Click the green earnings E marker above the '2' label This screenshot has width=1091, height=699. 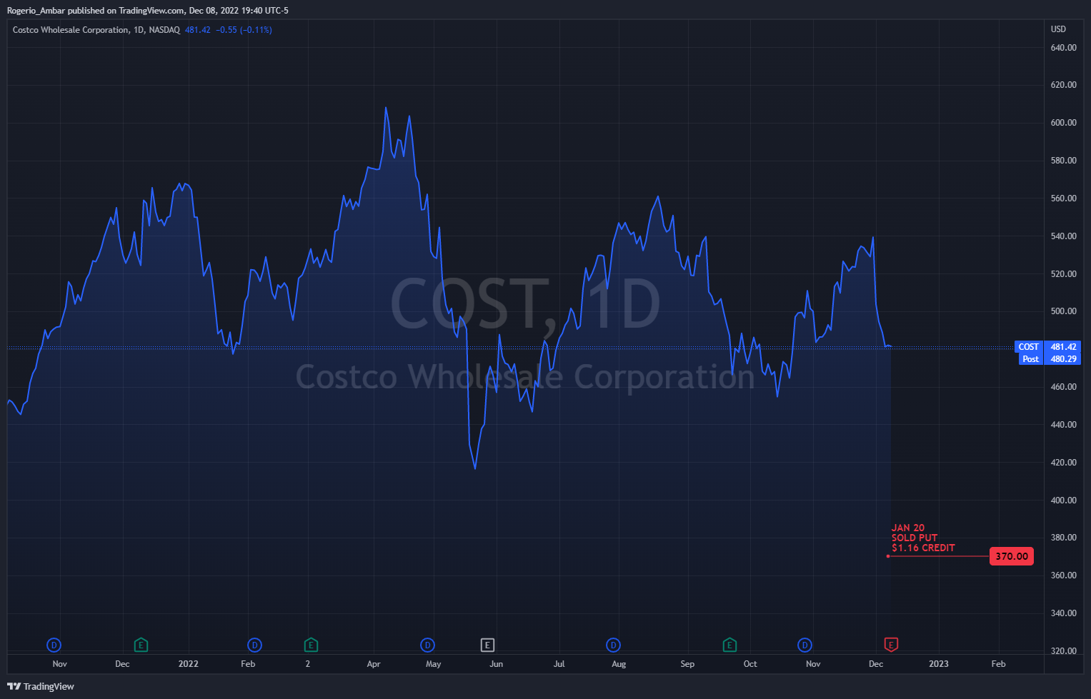click(x=311, y=645)
